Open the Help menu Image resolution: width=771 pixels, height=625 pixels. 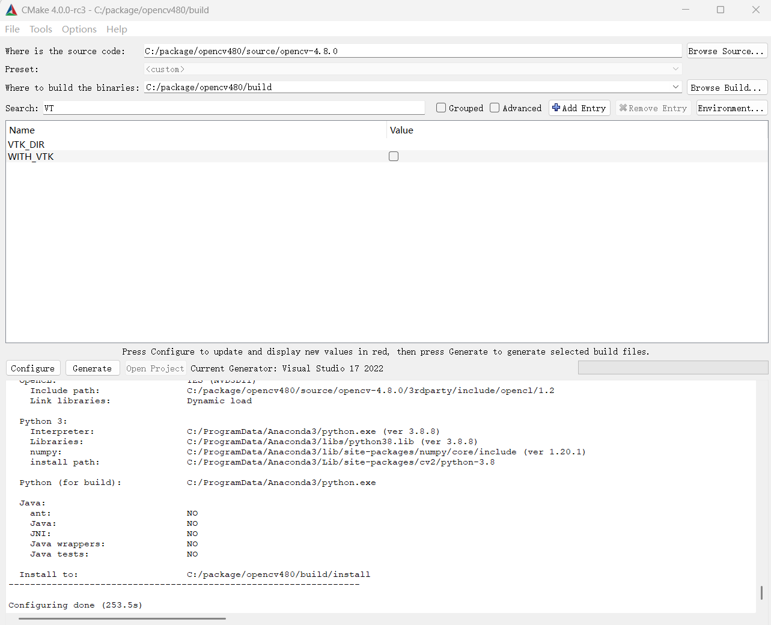(x=117, y=29)
